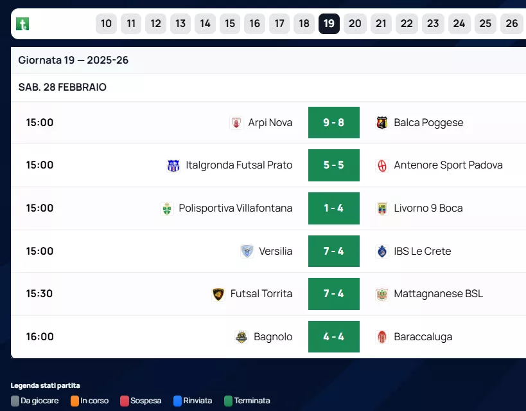The height and width of the screenshot is (411, 526).
Task: Click the Italgronda Futsal Prato crest
Action: 173,165
